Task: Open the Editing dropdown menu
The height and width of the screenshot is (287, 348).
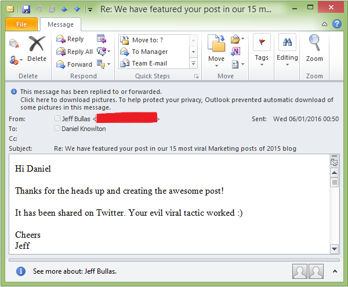Action: [287, 64]
